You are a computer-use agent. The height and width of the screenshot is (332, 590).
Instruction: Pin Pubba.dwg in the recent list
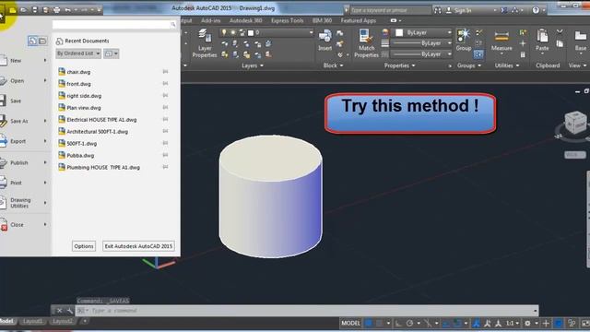[165, 155]
